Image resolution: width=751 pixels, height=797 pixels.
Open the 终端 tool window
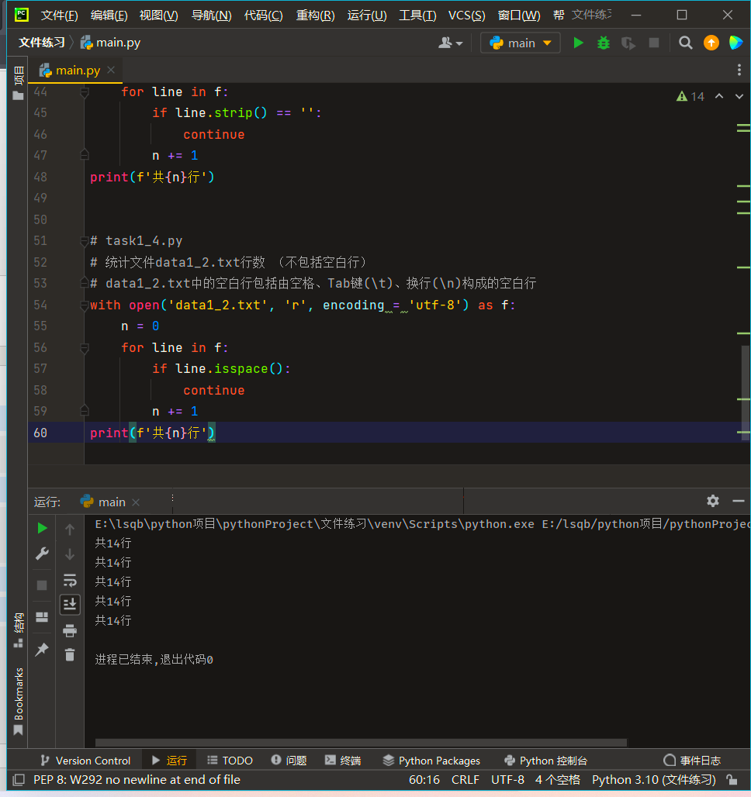(343, 761)
